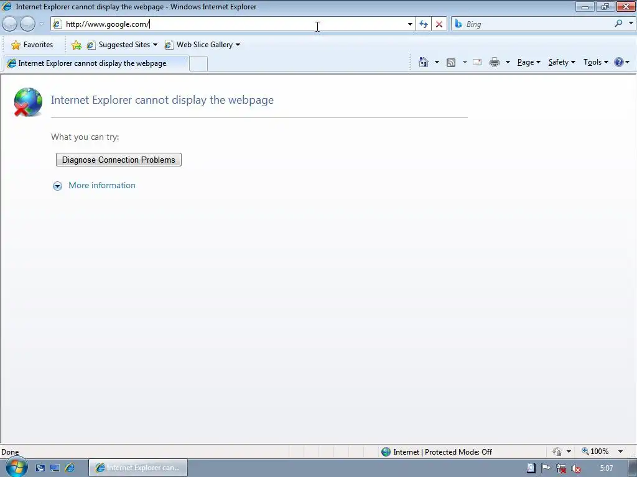Screen dimensions: 637x477
Task: Open the recent pages dropdown arrow
Action: point(41,24)
